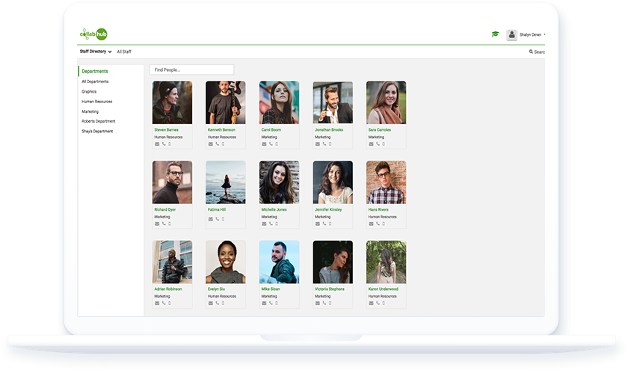Image resolution: width=628 pixels, height=388 pixels.
Task: Call Victoria Stephens via phone icon
Action: click(x=324, y=303)
